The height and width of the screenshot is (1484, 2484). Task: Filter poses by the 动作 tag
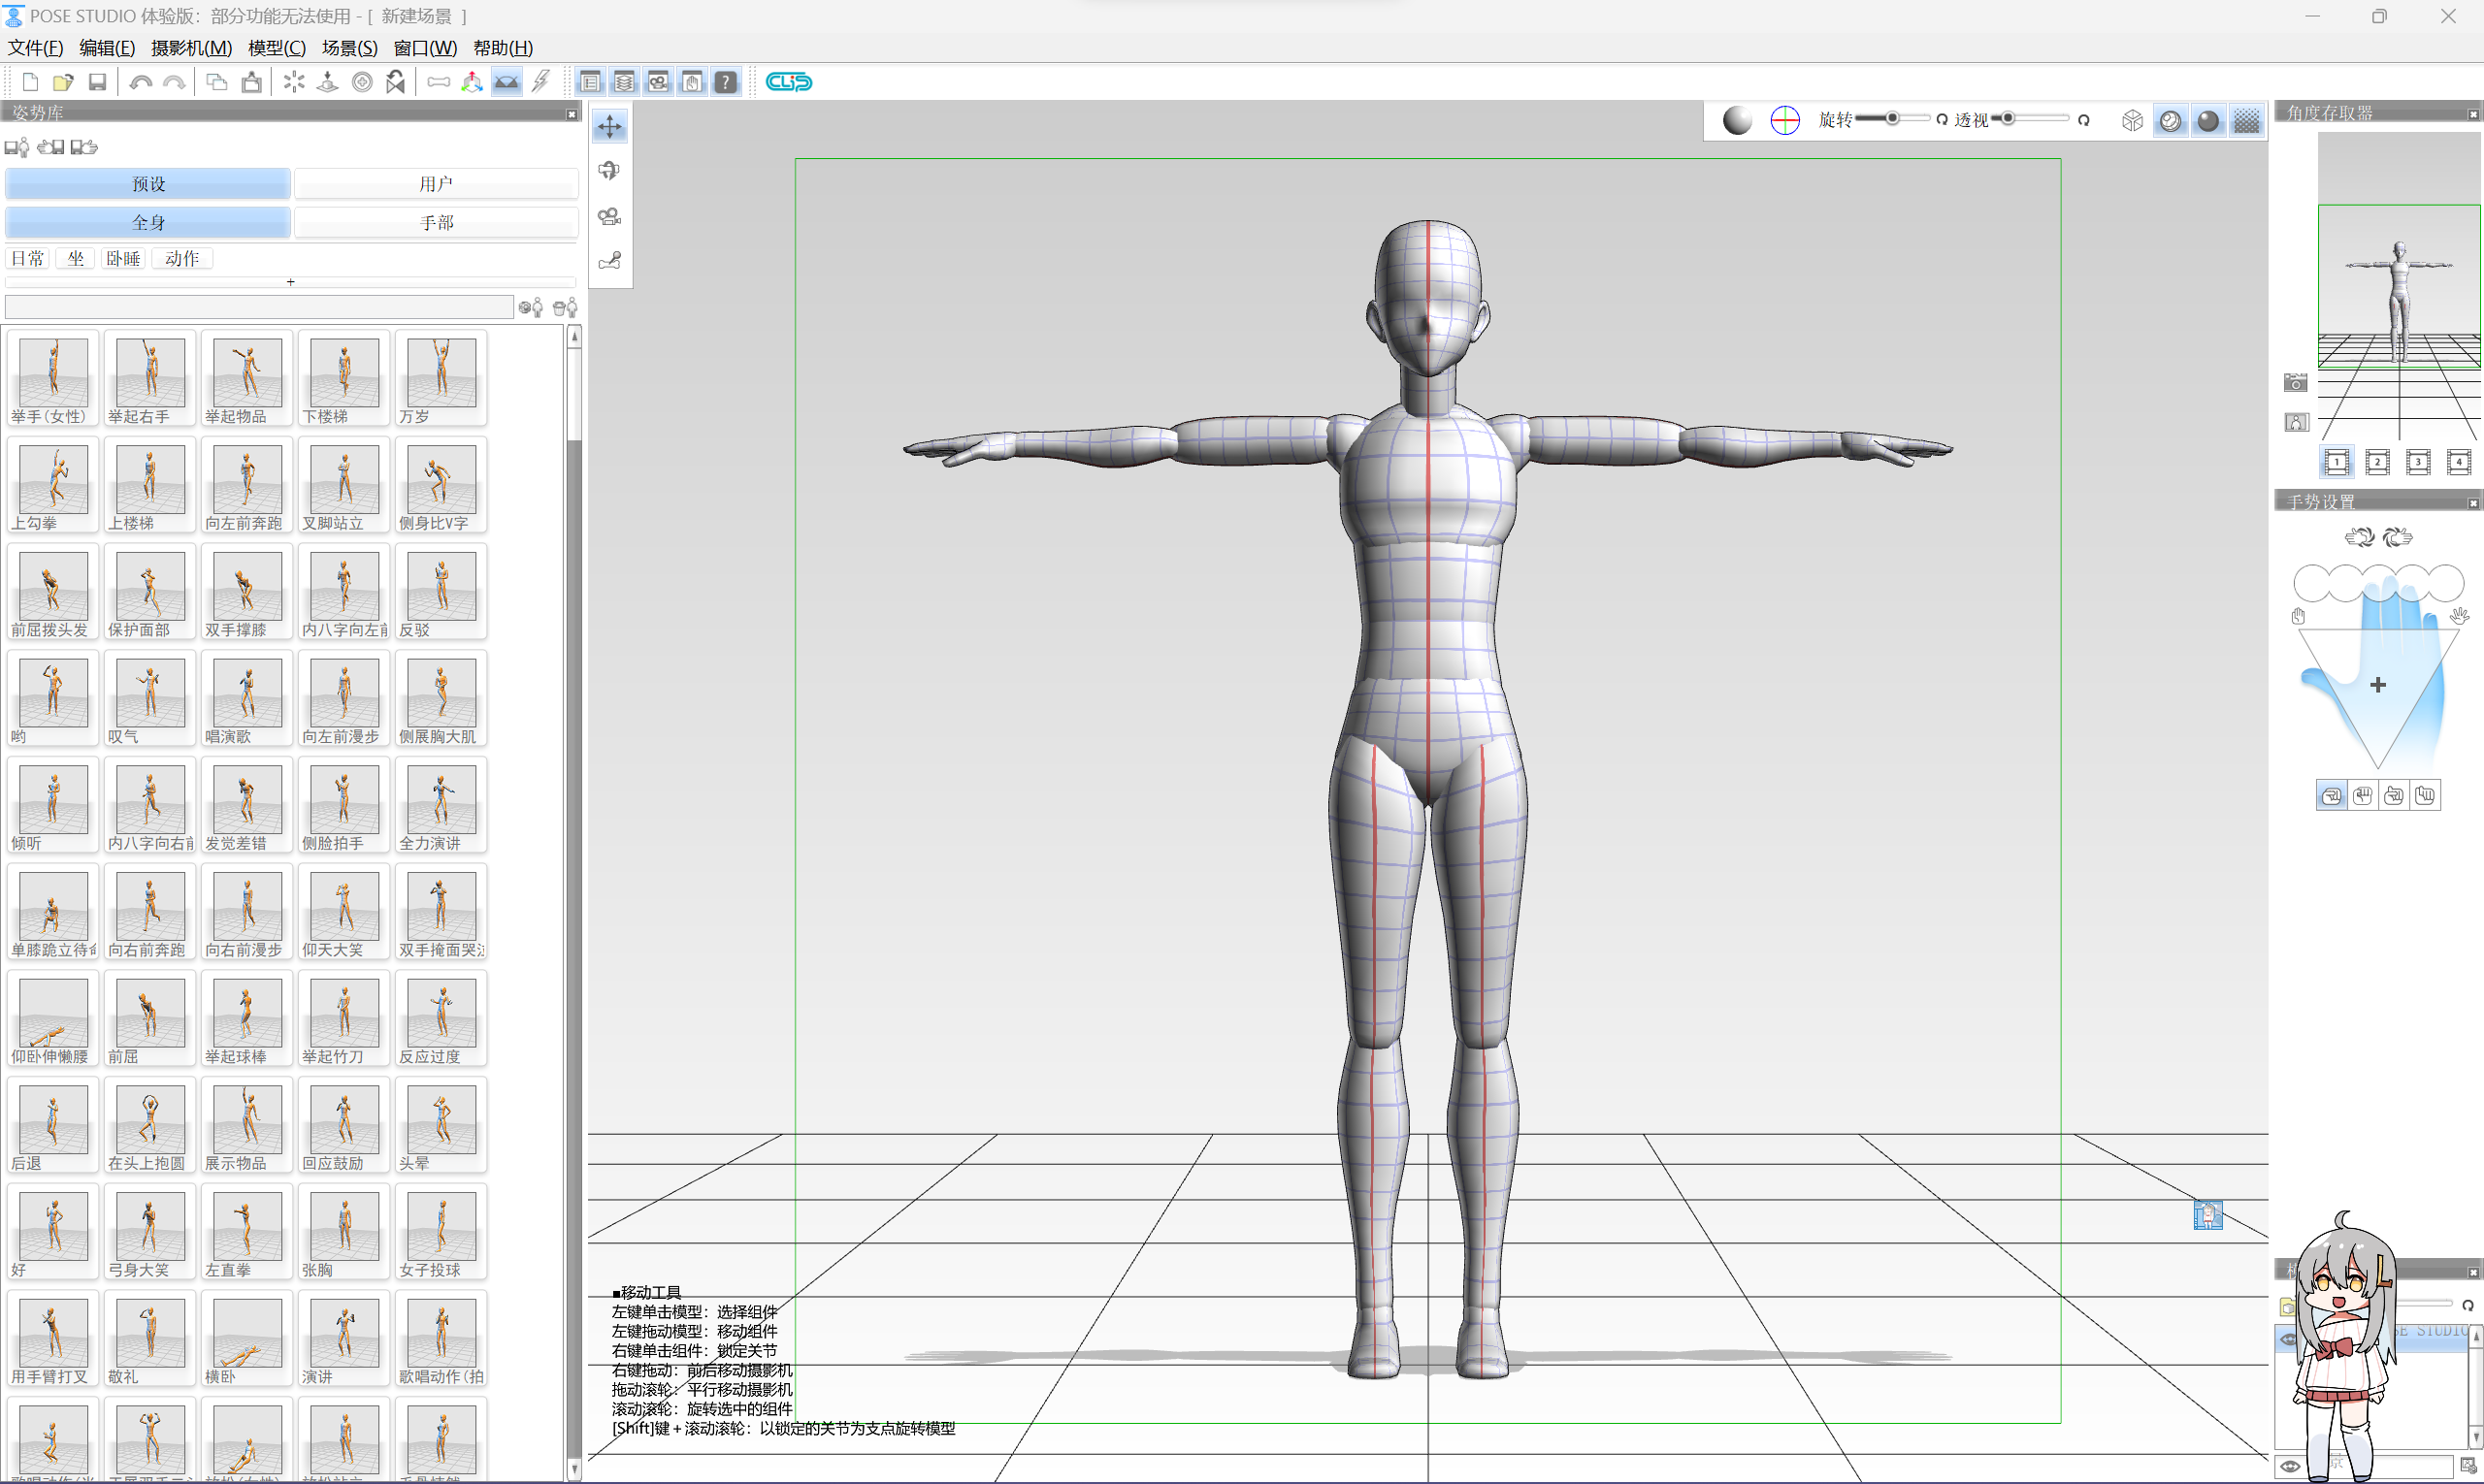pyautogui.click(x=181, y=259)
